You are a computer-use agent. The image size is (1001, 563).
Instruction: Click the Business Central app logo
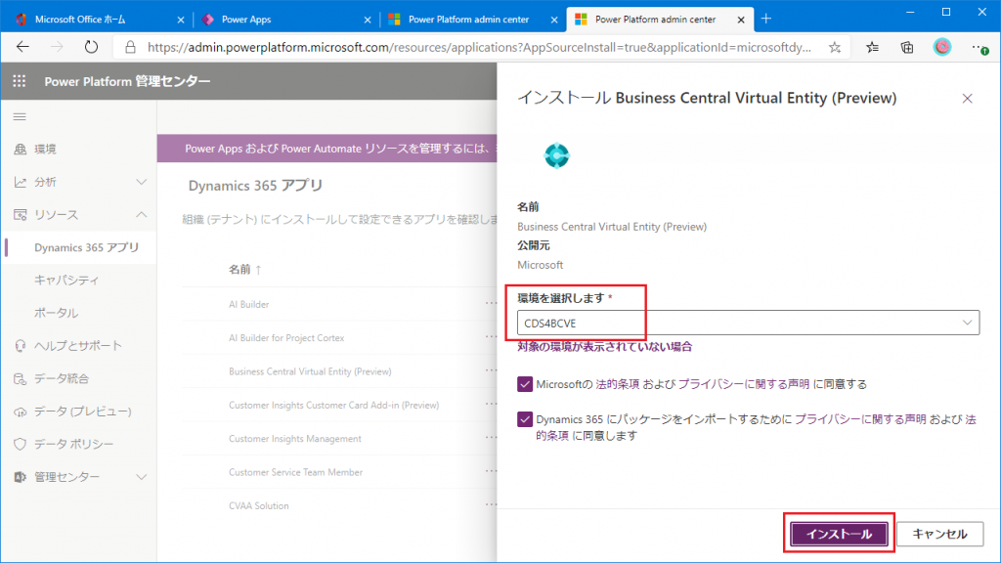(x=556, y=155)
